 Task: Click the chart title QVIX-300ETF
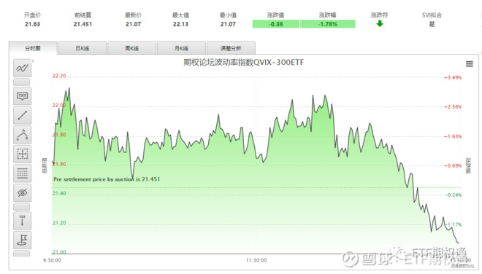(x=243, y=62)
